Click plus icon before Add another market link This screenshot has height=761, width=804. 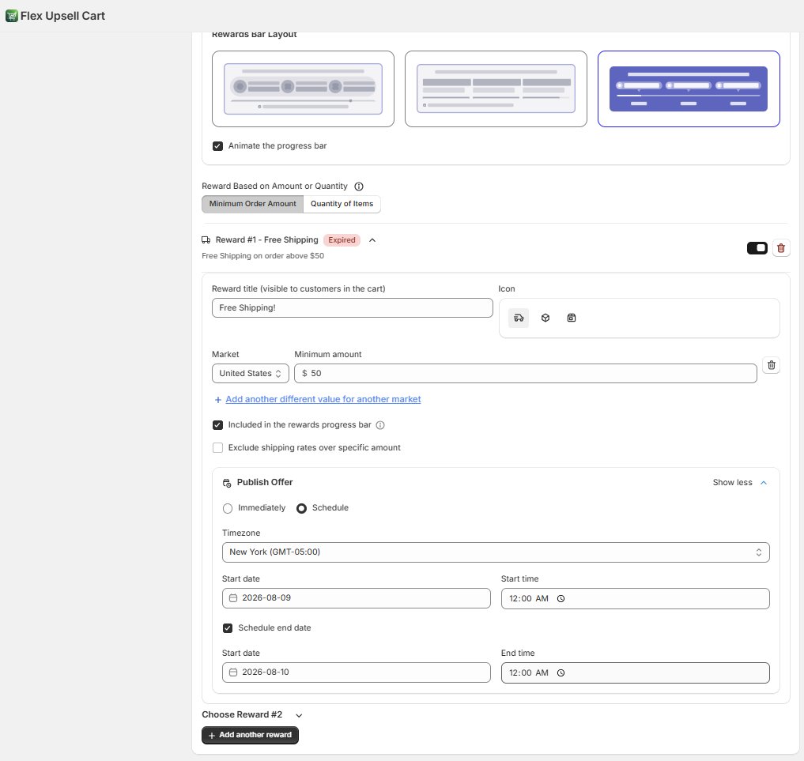point(218,400)
